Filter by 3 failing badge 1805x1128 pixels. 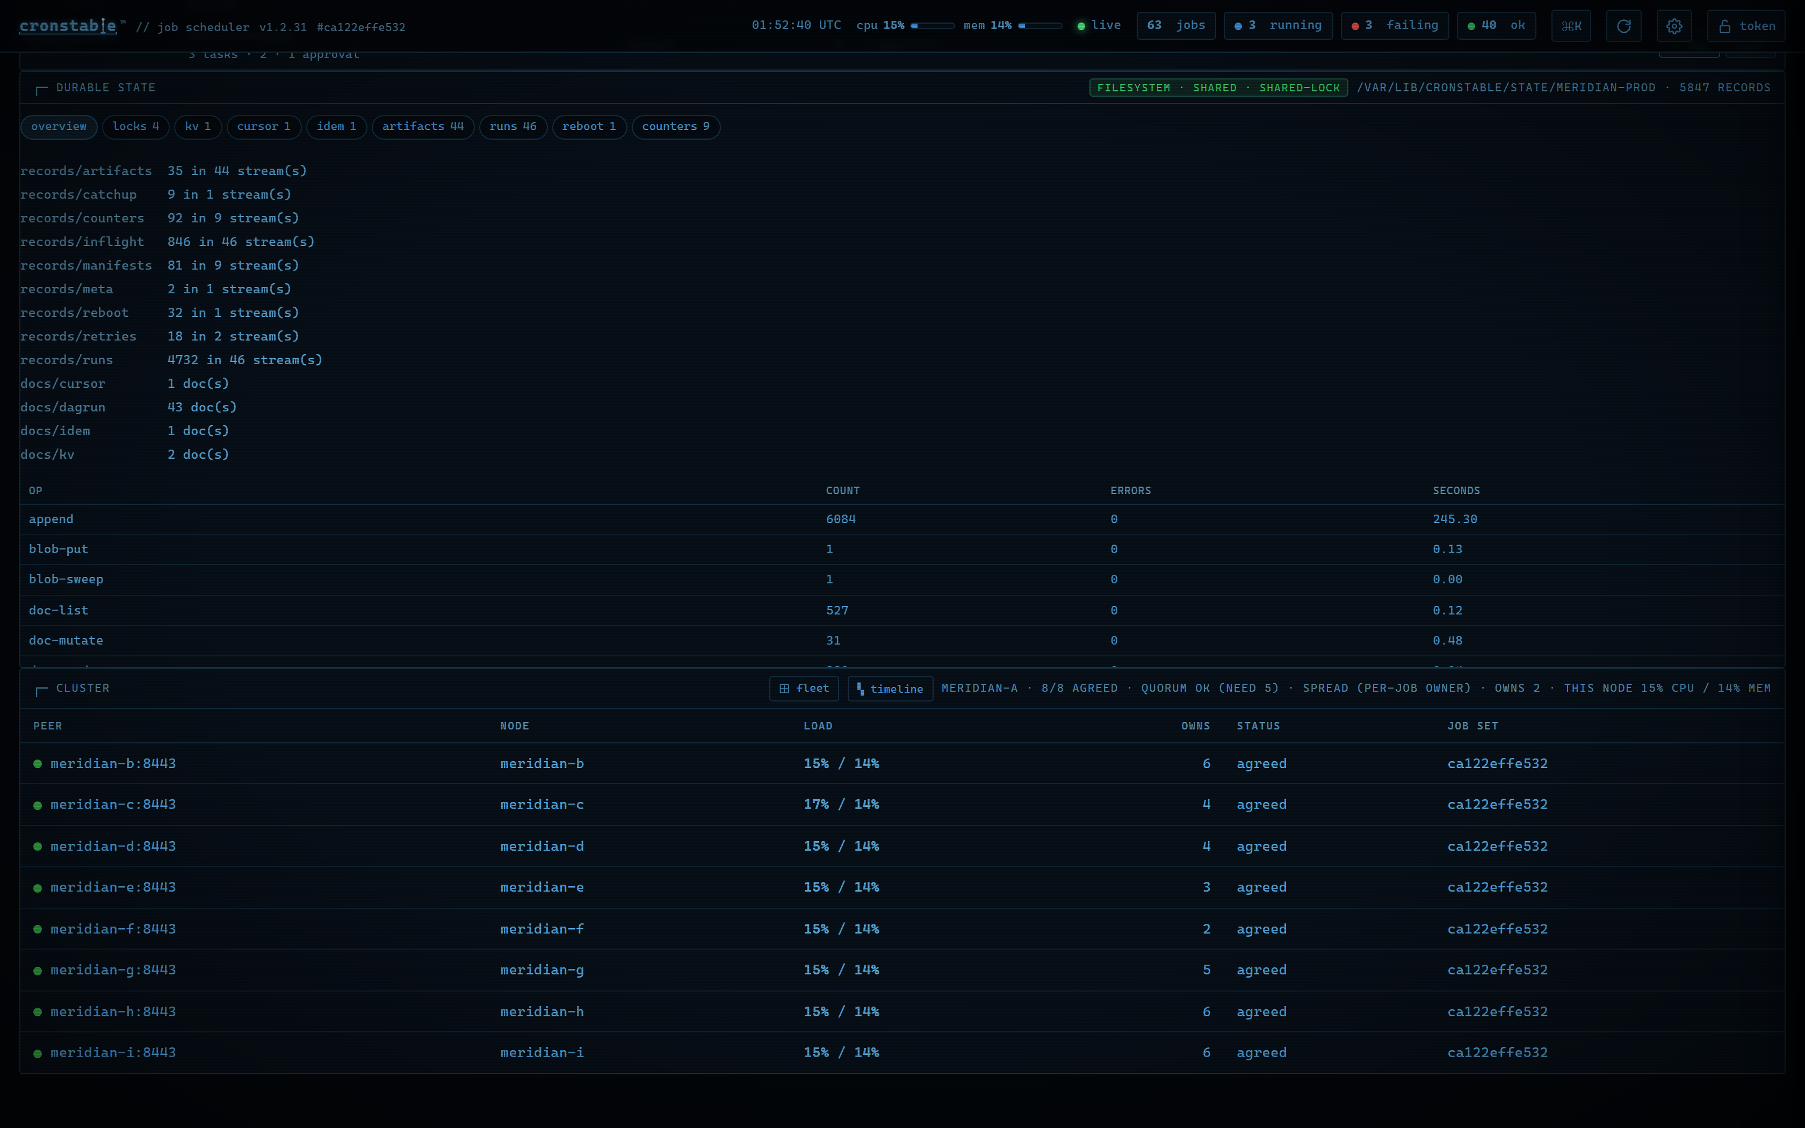[1394, 25]
